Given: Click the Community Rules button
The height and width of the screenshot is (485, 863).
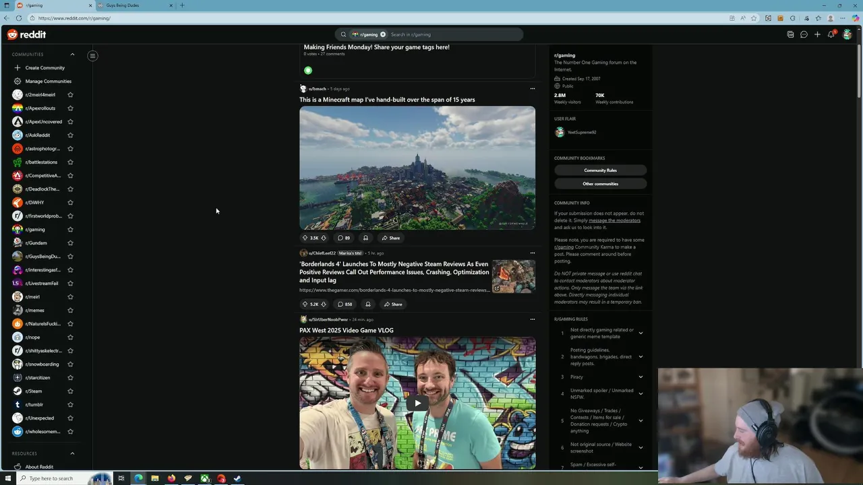Looking at the screenshot, I should pos(600,170).
